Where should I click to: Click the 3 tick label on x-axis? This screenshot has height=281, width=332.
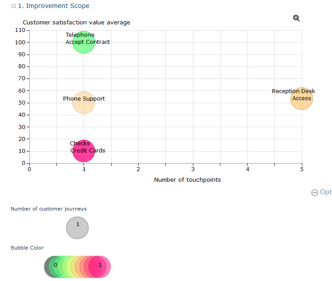pyautogui.click(x=193, y=169)
